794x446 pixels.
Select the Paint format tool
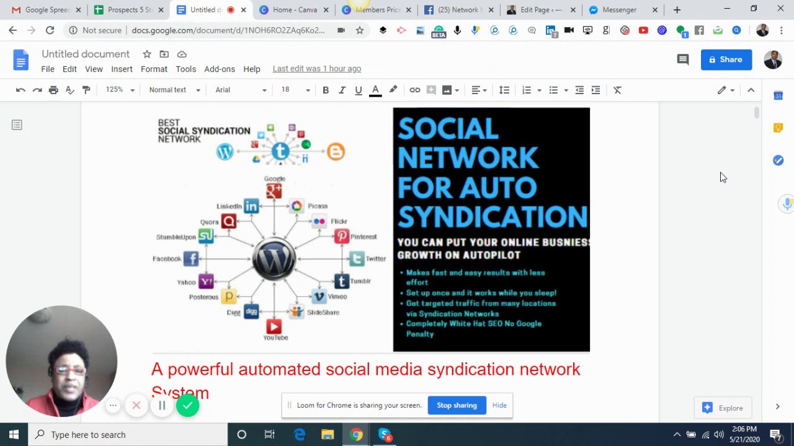(x=86, y=90)
